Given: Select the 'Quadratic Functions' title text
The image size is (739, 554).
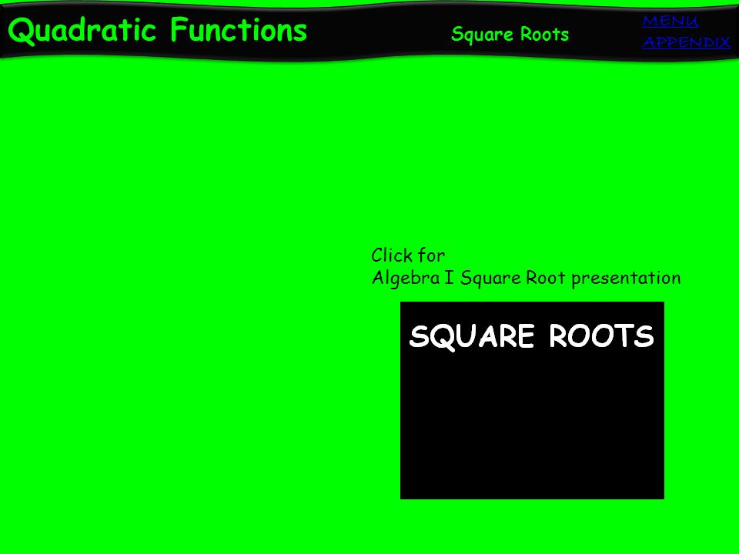Looking at the screenshot, I should tap(157, 30).
